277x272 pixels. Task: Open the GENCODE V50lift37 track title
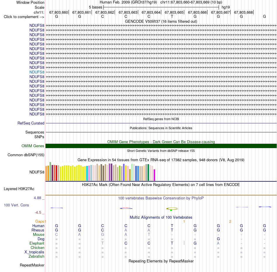click(x=161, y=21)
